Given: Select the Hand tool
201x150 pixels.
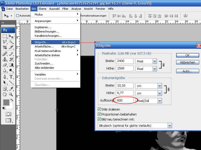Looking at the screenshot, I should click(x=5, y=94).
